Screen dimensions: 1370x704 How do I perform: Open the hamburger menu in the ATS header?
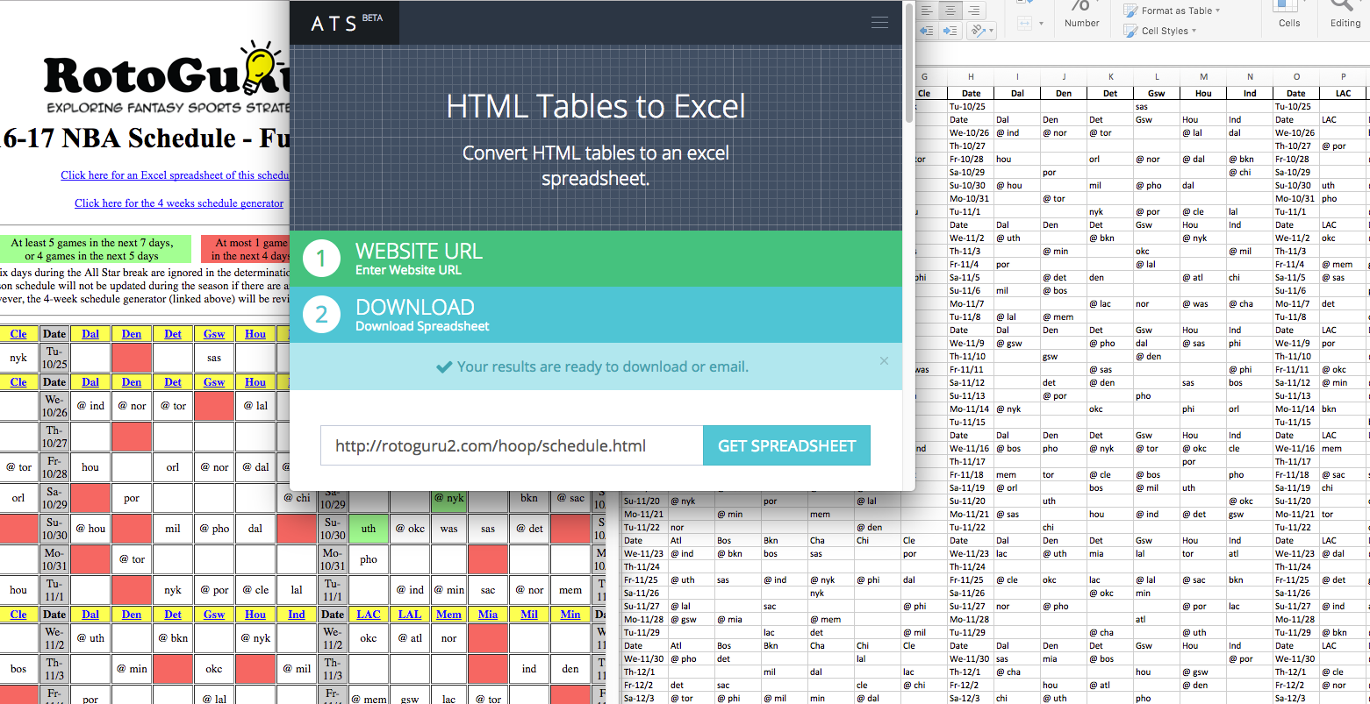[879, 23]
